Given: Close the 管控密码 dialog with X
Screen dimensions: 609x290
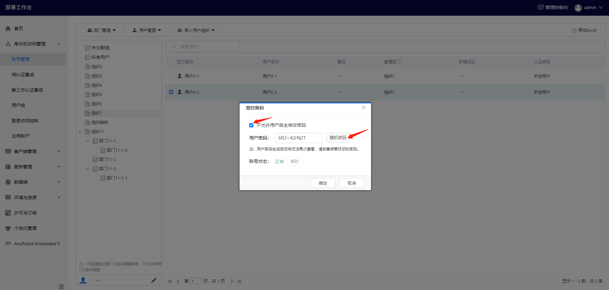Looking at the screenshot, I should pos(364,108).
